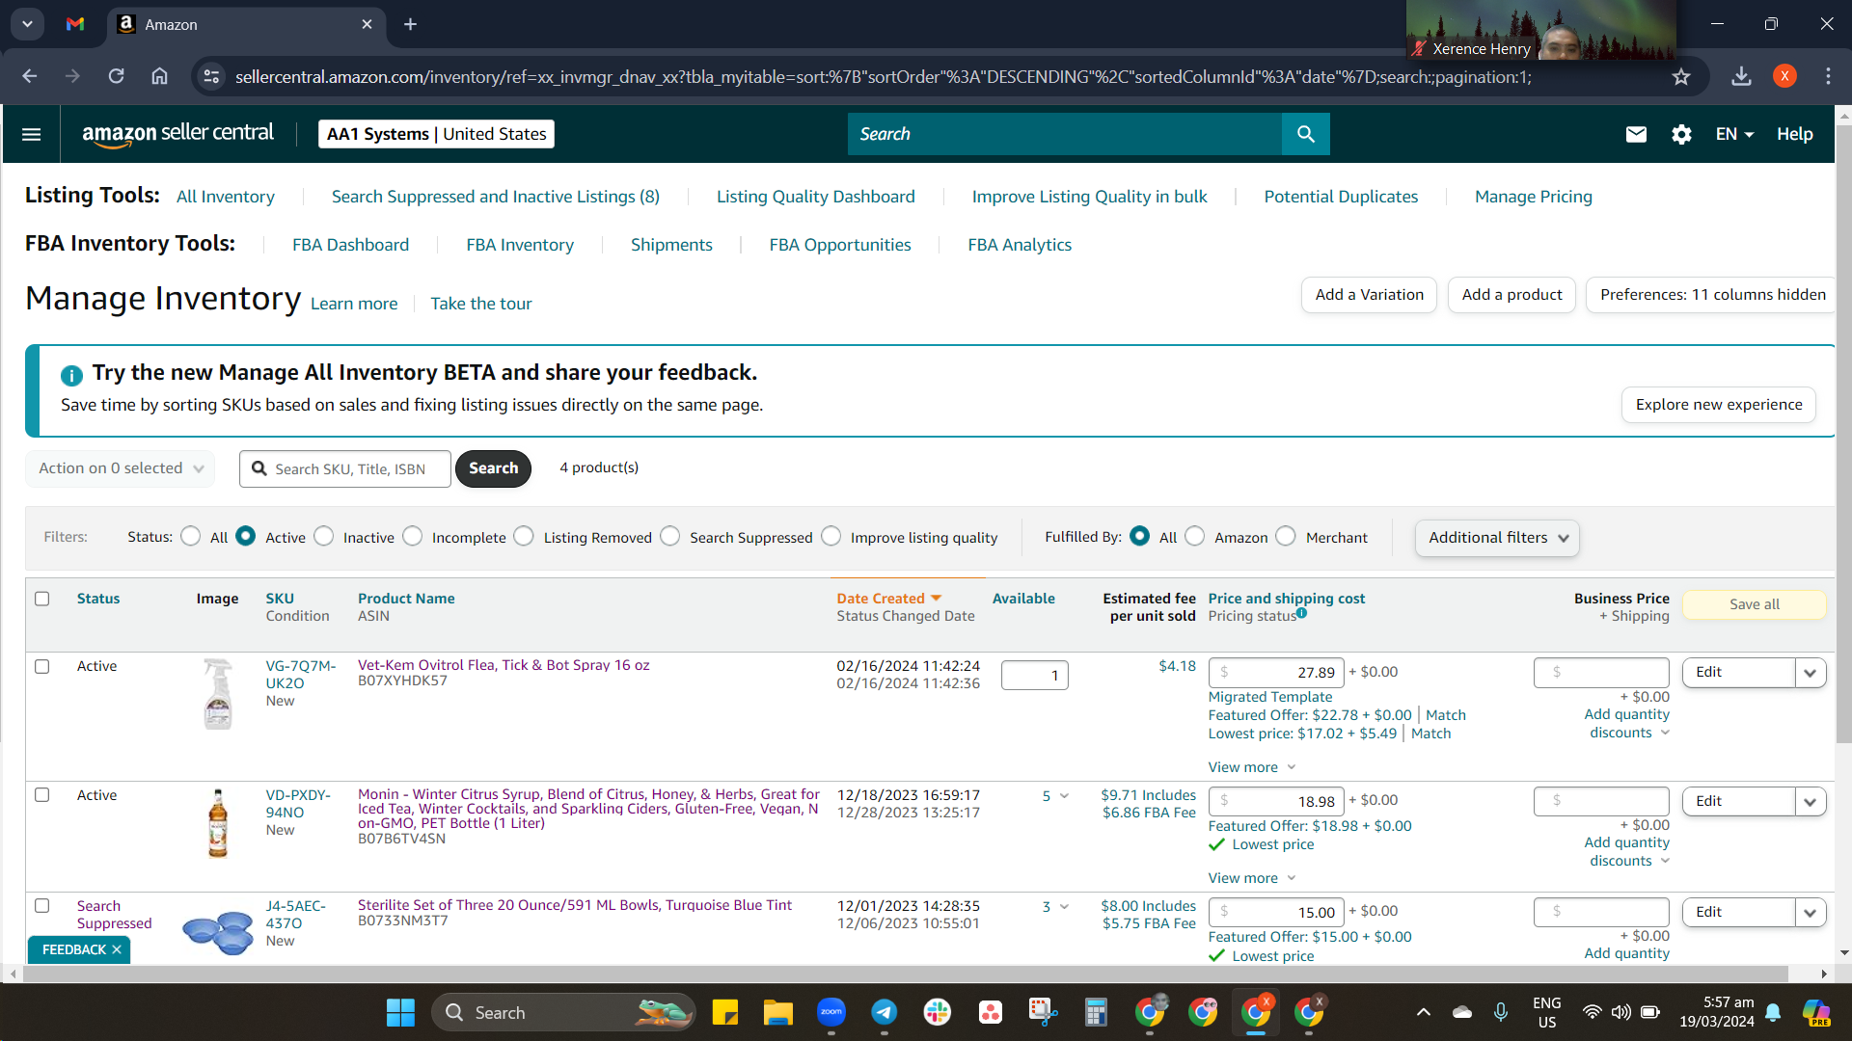Open File Explorer from taskbar

[777, 1012]
